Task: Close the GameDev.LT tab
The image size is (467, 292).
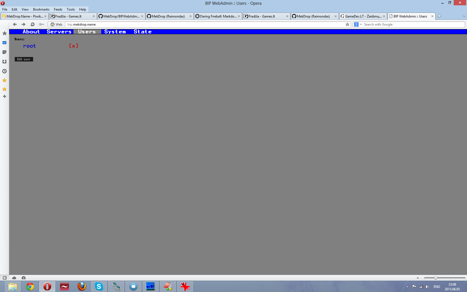Action: click(x=384, y=16)
